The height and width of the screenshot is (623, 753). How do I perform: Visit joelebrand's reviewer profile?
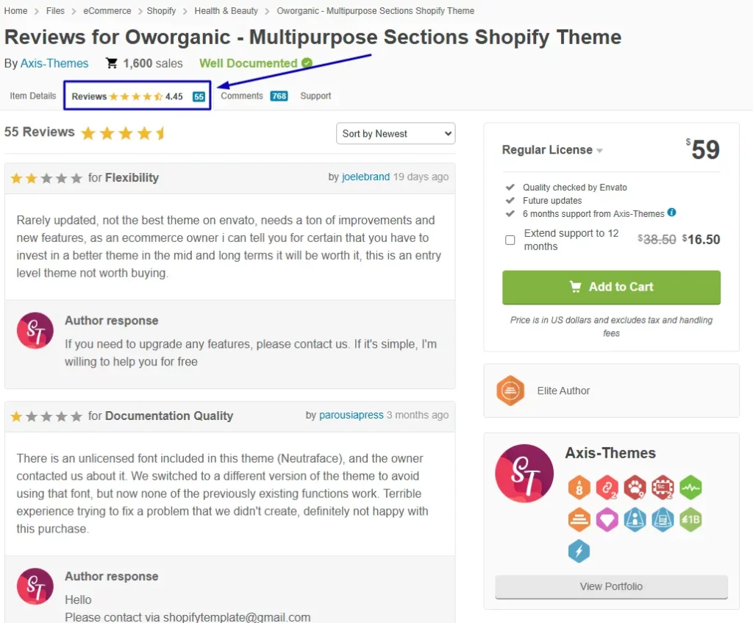(x=365, y=177)
